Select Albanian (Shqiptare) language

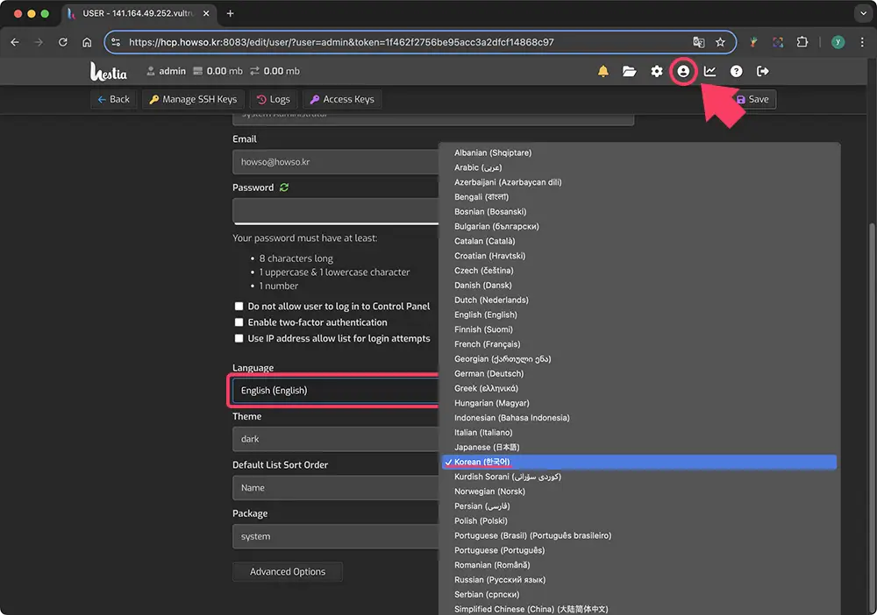tap(638, 152)
